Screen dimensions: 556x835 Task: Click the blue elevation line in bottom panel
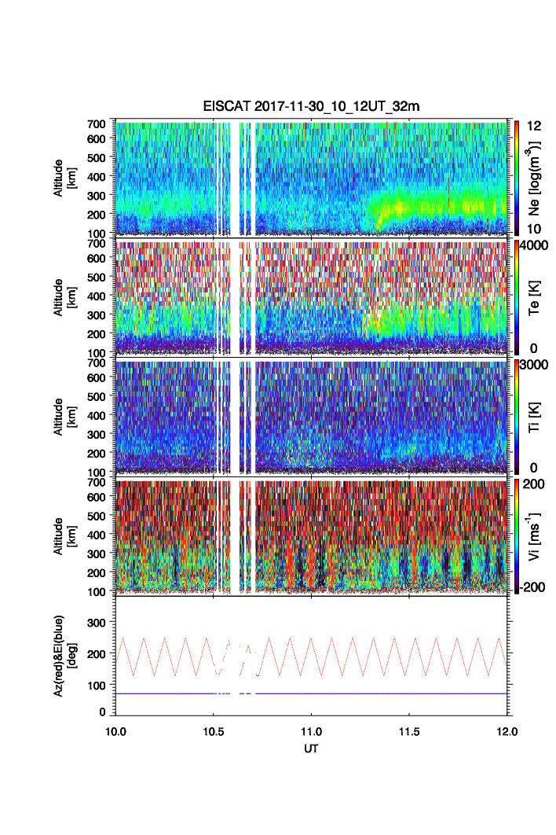tap(353, 693)
